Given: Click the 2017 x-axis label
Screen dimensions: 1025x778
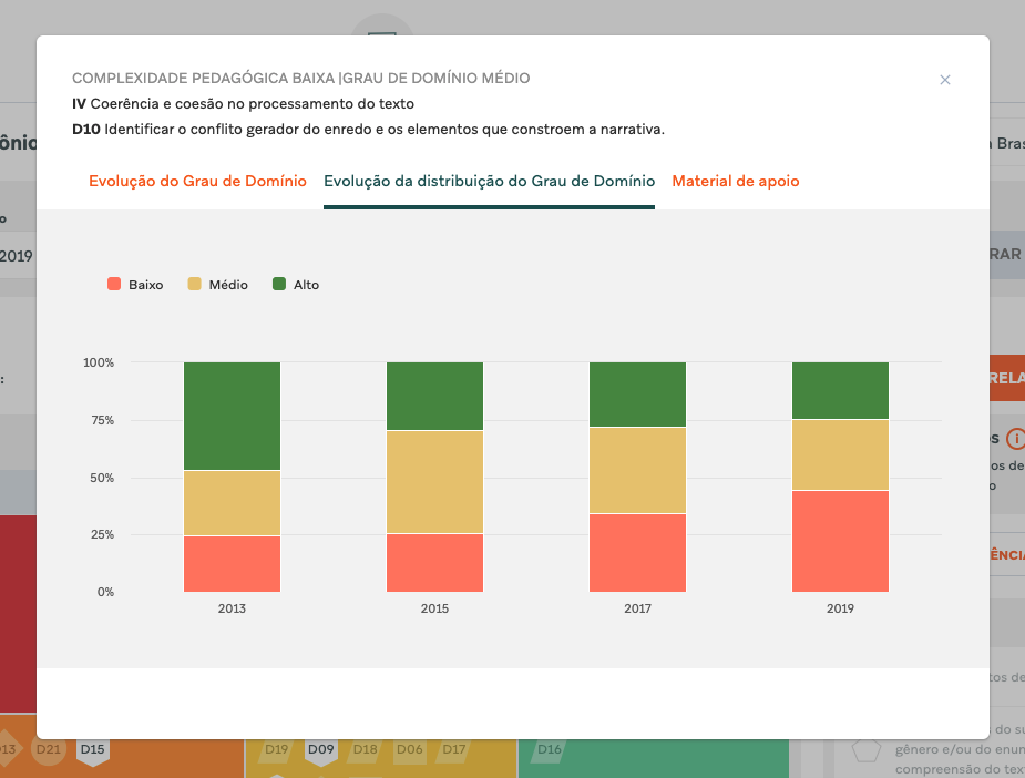Looking at the screenshot, I should [638, 608].
